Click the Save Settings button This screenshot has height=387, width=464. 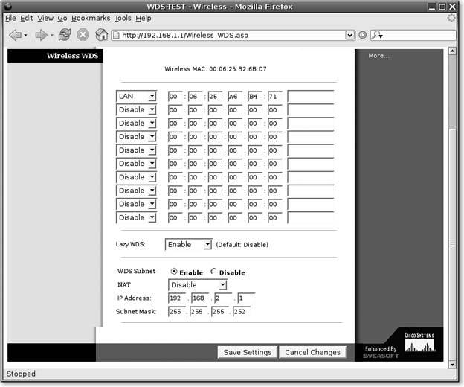(x=247, y=352)
